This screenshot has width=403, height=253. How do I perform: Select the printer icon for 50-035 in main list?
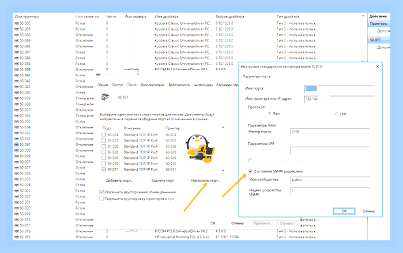pyautogui.click(x=17, y=121)
